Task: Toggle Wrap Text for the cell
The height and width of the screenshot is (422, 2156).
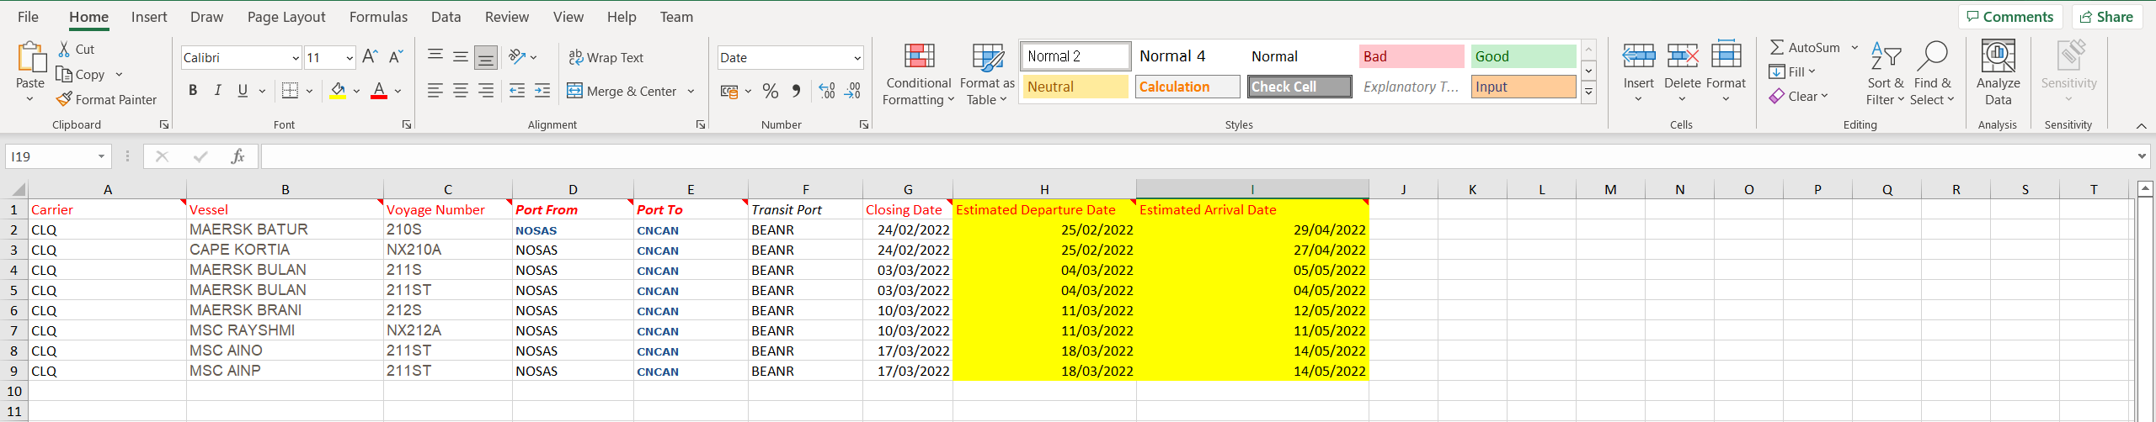Action: click(606, 57)
